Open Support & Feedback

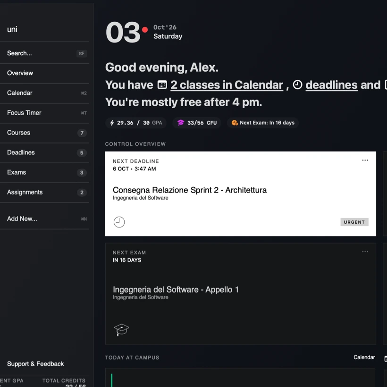click(35, 364)
